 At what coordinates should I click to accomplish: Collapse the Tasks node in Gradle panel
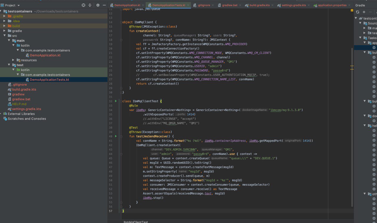pyautogui.click(x=360, y=38)
